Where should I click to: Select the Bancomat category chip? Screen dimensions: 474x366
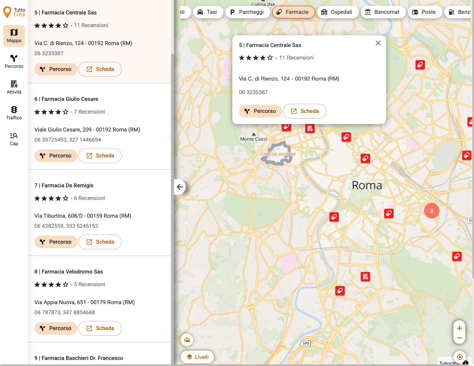[382, 12]
